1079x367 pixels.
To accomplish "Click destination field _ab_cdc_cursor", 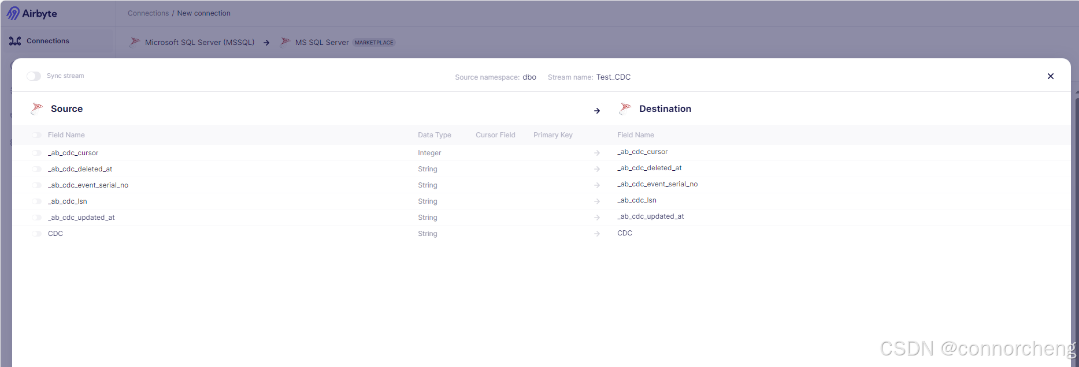I will coord(643,152).
